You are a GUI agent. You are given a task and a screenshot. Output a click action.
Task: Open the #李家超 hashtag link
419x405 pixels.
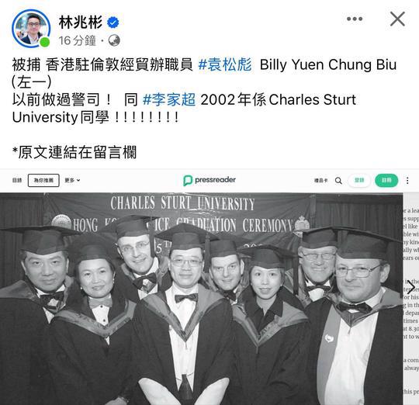click(x=169, y=99)
